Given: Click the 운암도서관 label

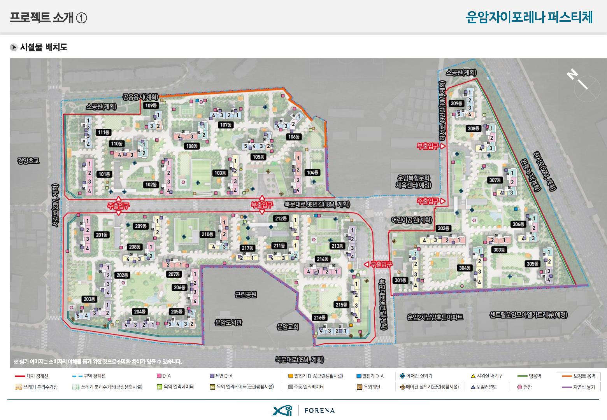Looking at the screenshot, I should coord(228,323).
